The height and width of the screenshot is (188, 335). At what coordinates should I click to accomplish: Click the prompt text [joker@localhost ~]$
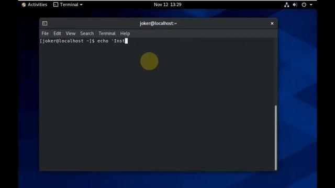(x=68, y=41)
